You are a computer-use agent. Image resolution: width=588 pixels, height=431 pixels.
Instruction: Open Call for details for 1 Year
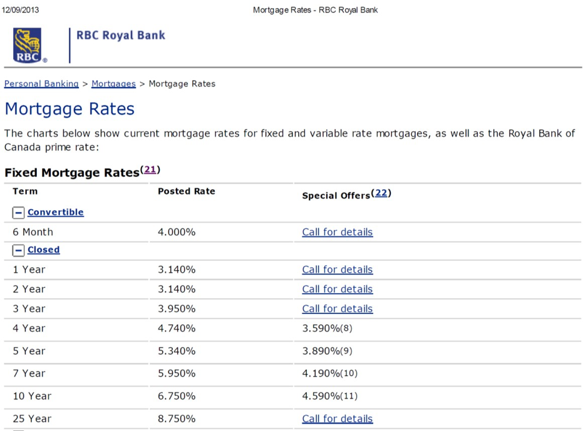click(338, 270)
